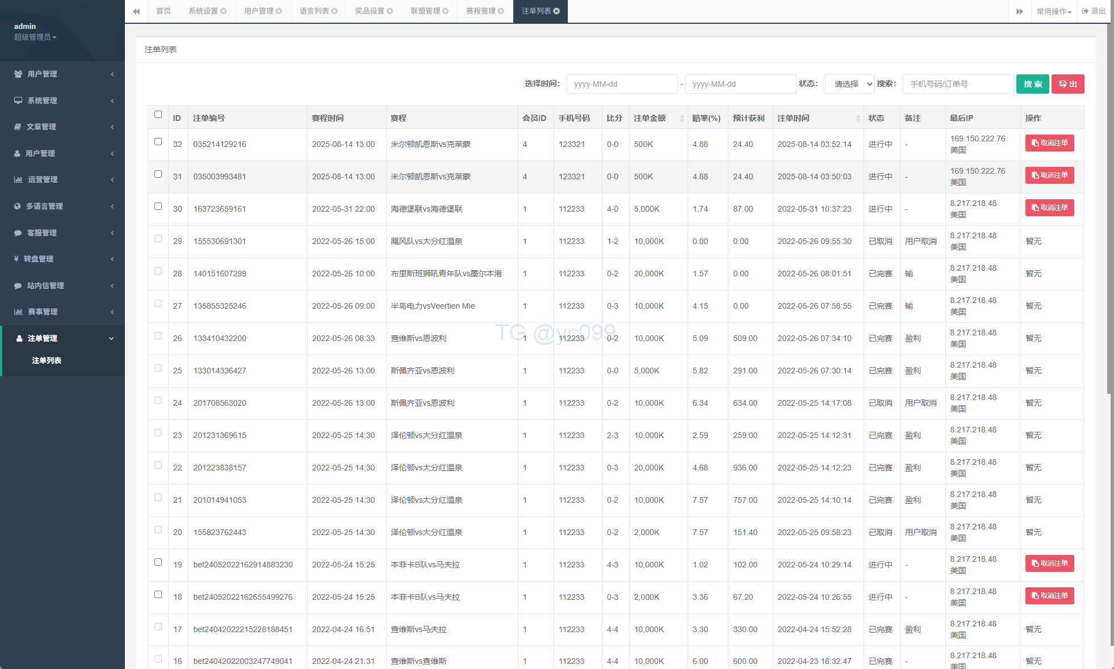Close the 系统设置 tab with its x icon
The image size is (1114, 669).
pos(224,11)
